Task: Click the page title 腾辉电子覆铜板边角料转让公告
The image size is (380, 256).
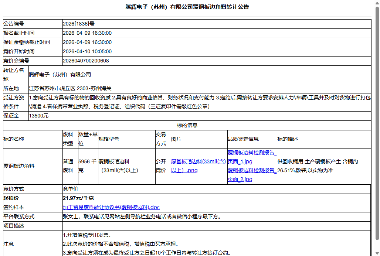Action: tap(187, 7)
